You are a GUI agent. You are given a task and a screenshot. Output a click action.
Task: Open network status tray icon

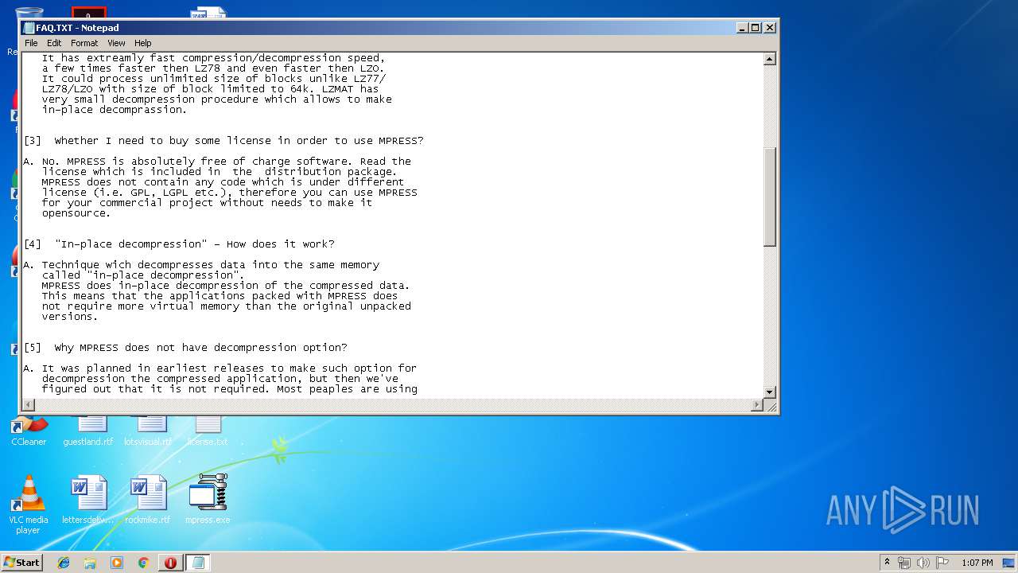(904, 563)
